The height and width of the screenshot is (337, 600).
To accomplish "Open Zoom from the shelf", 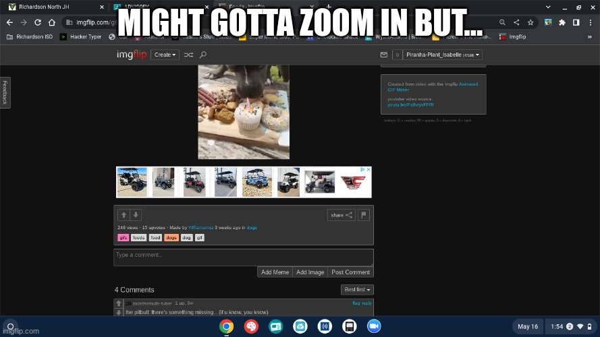I will 373,326.
